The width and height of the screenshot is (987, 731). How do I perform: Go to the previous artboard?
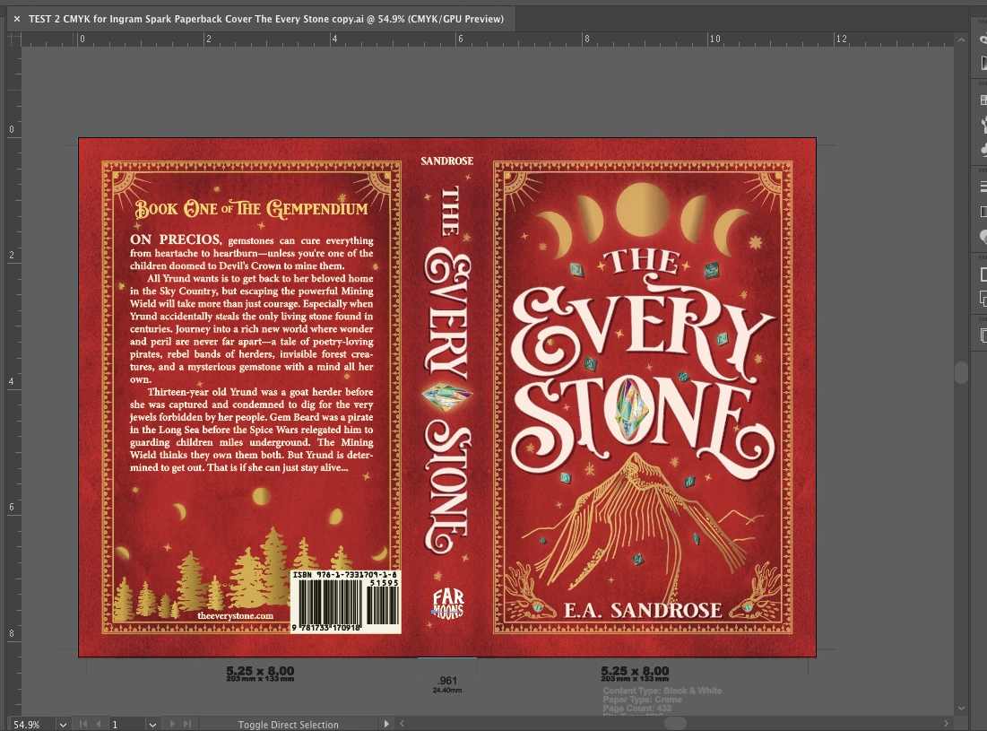tap(99, 724)
